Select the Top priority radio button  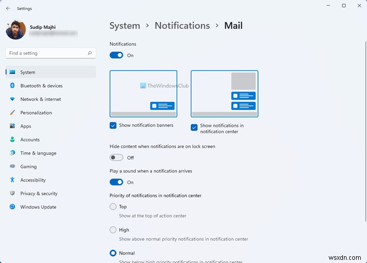tap(113, 207)
